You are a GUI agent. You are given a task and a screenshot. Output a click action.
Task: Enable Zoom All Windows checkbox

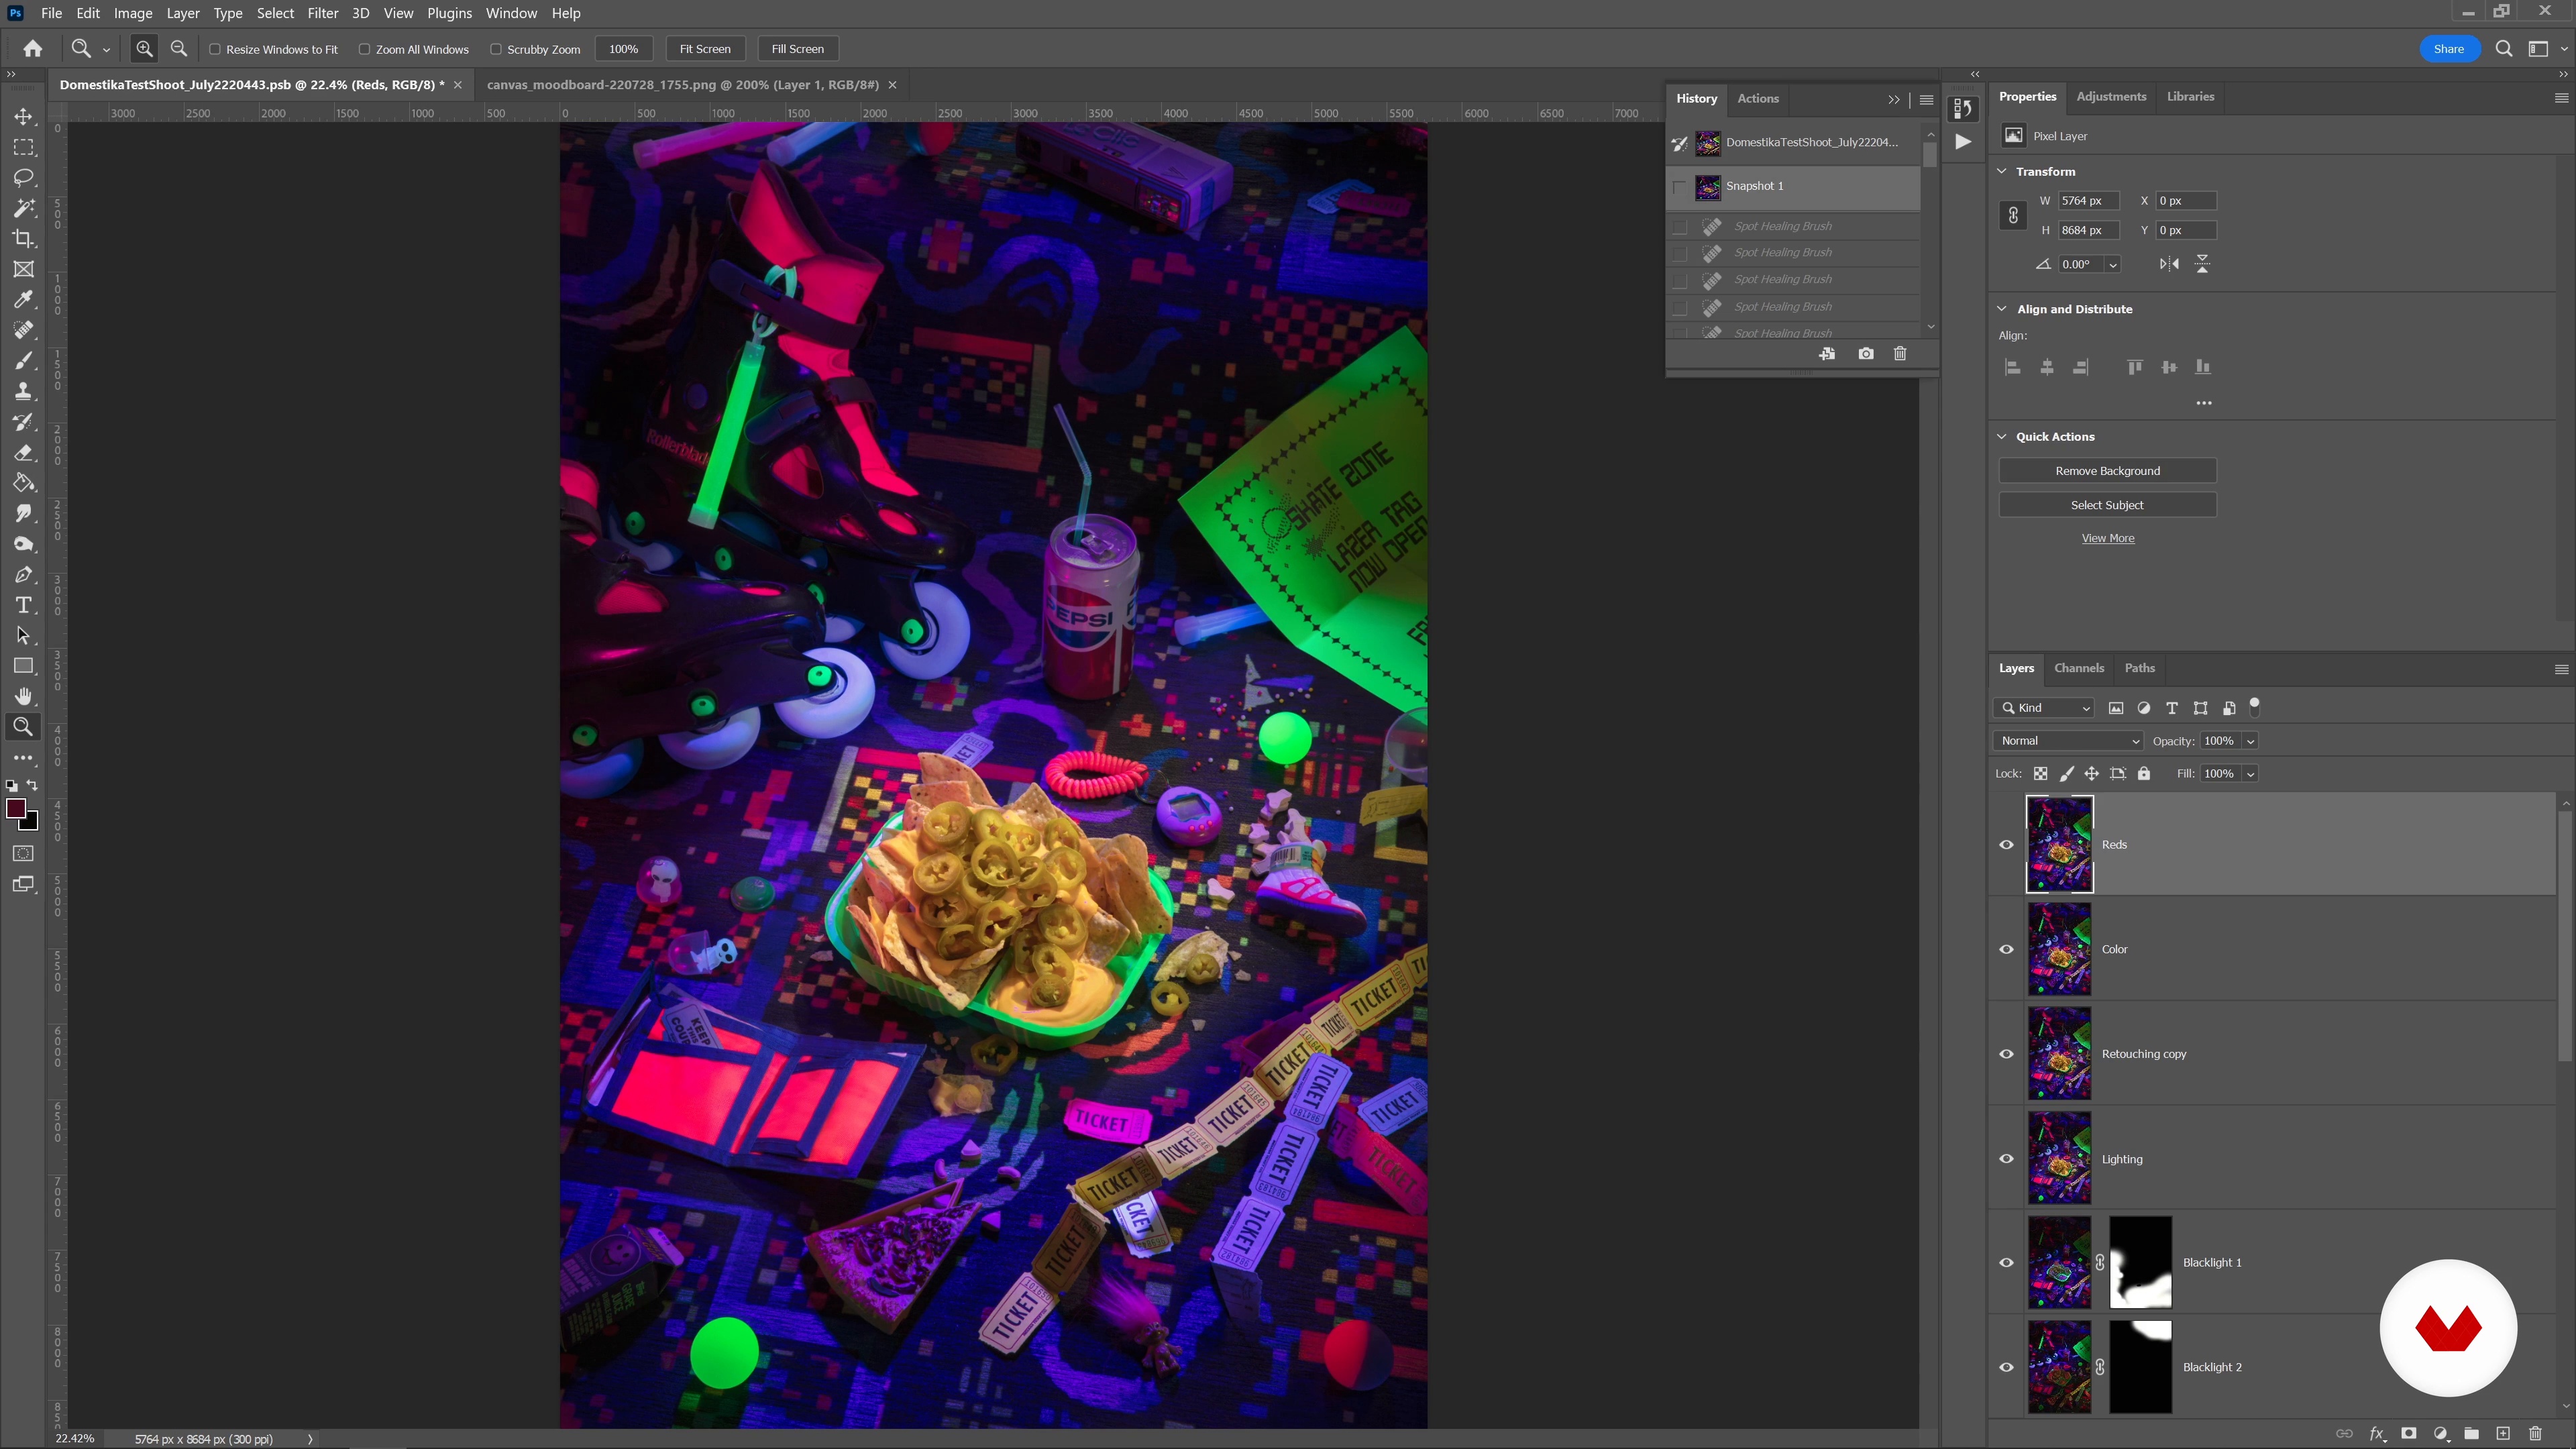(365, 49)
